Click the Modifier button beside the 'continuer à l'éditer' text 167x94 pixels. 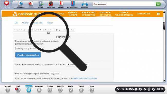(77, 65)
